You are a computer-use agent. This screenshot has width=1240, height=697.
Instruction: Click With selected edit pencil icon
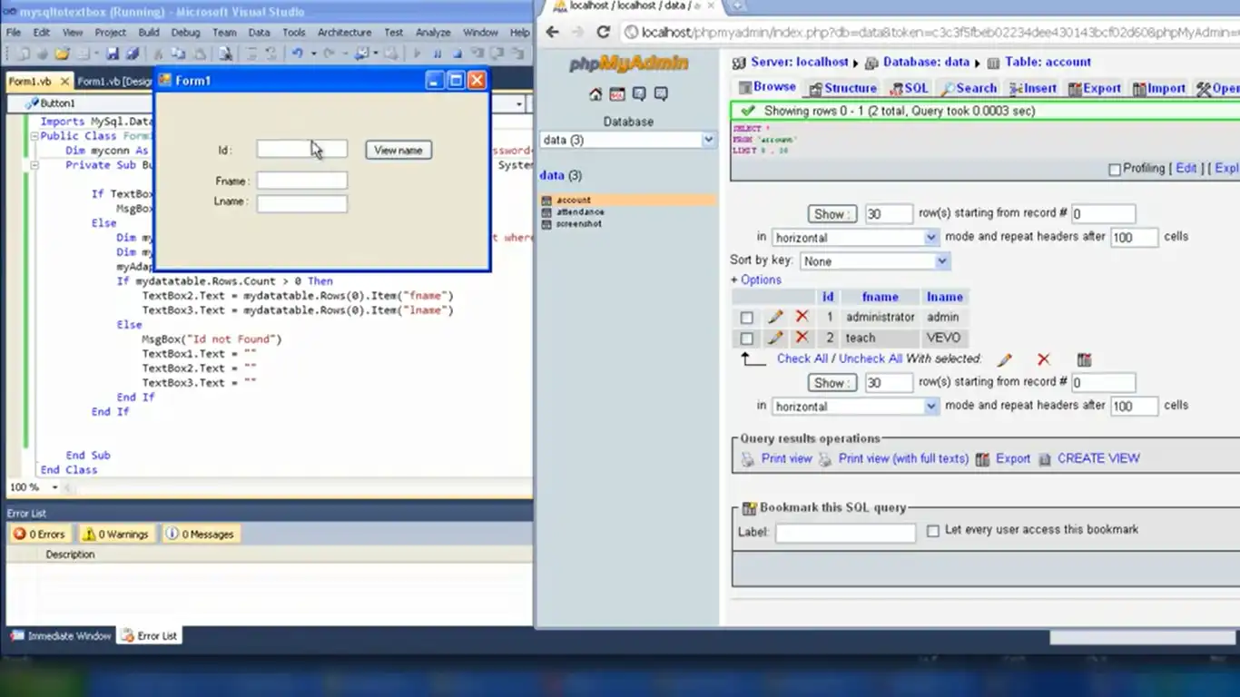(x=1005, y=359)
